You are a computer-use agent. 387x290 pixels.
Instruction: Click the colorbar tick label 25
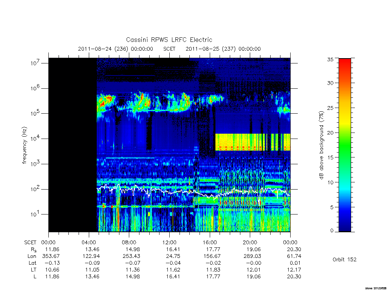coord(330,108)
